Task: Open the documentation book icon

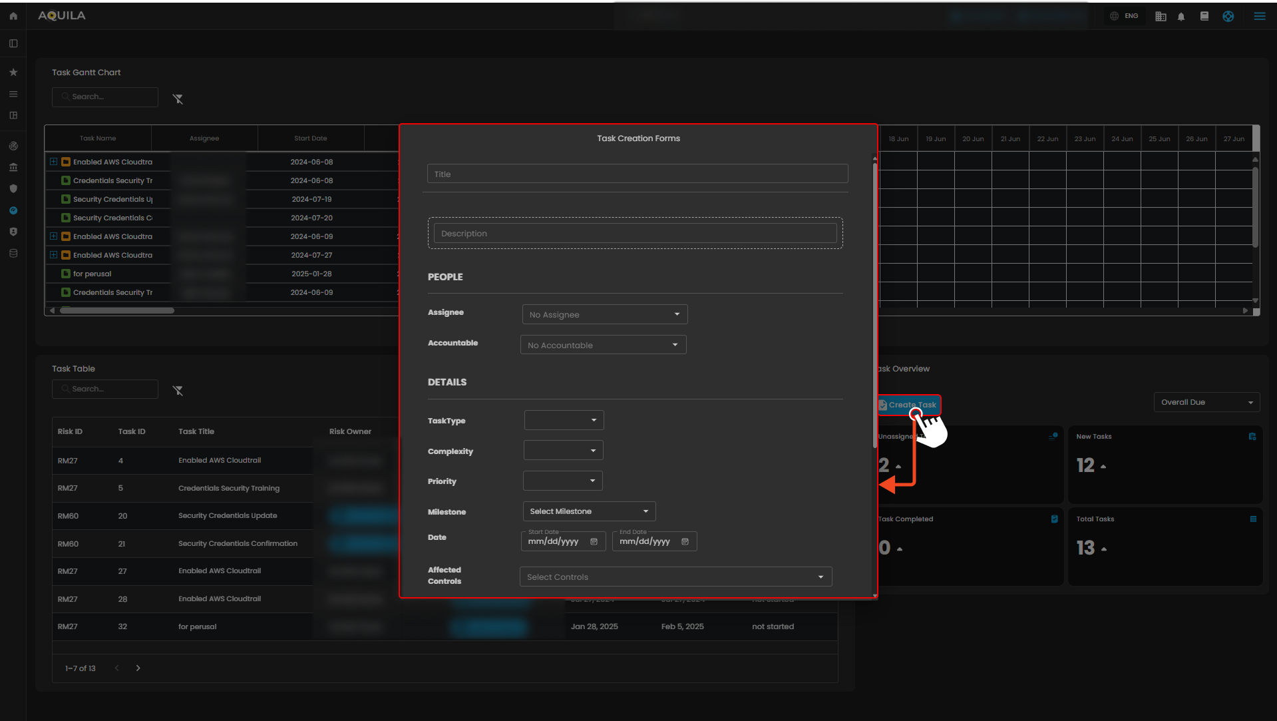Action: (x=1204, y=17)
